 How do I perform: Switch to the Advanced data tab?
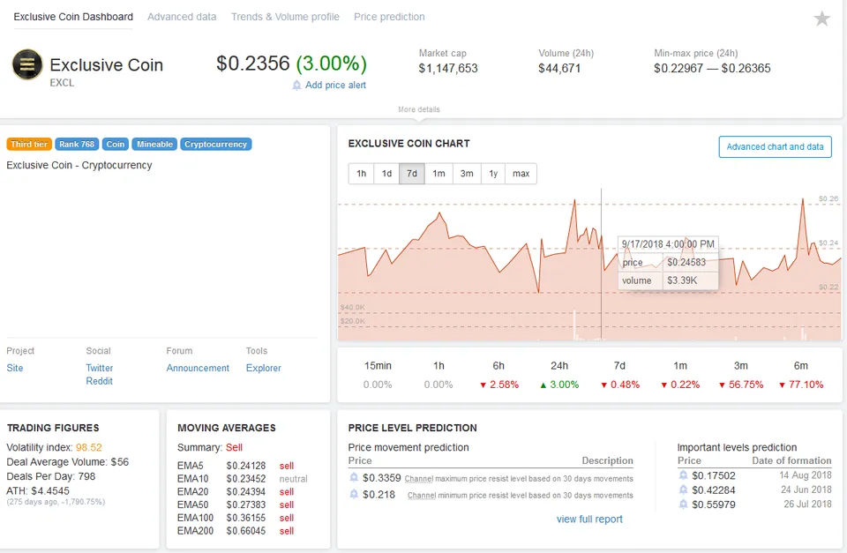click(182, 17)
